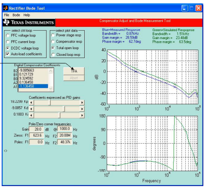The image size is (205, 189).
Task: Click the gain frequency 1000.0 Hz field
Action: [65, 129]
